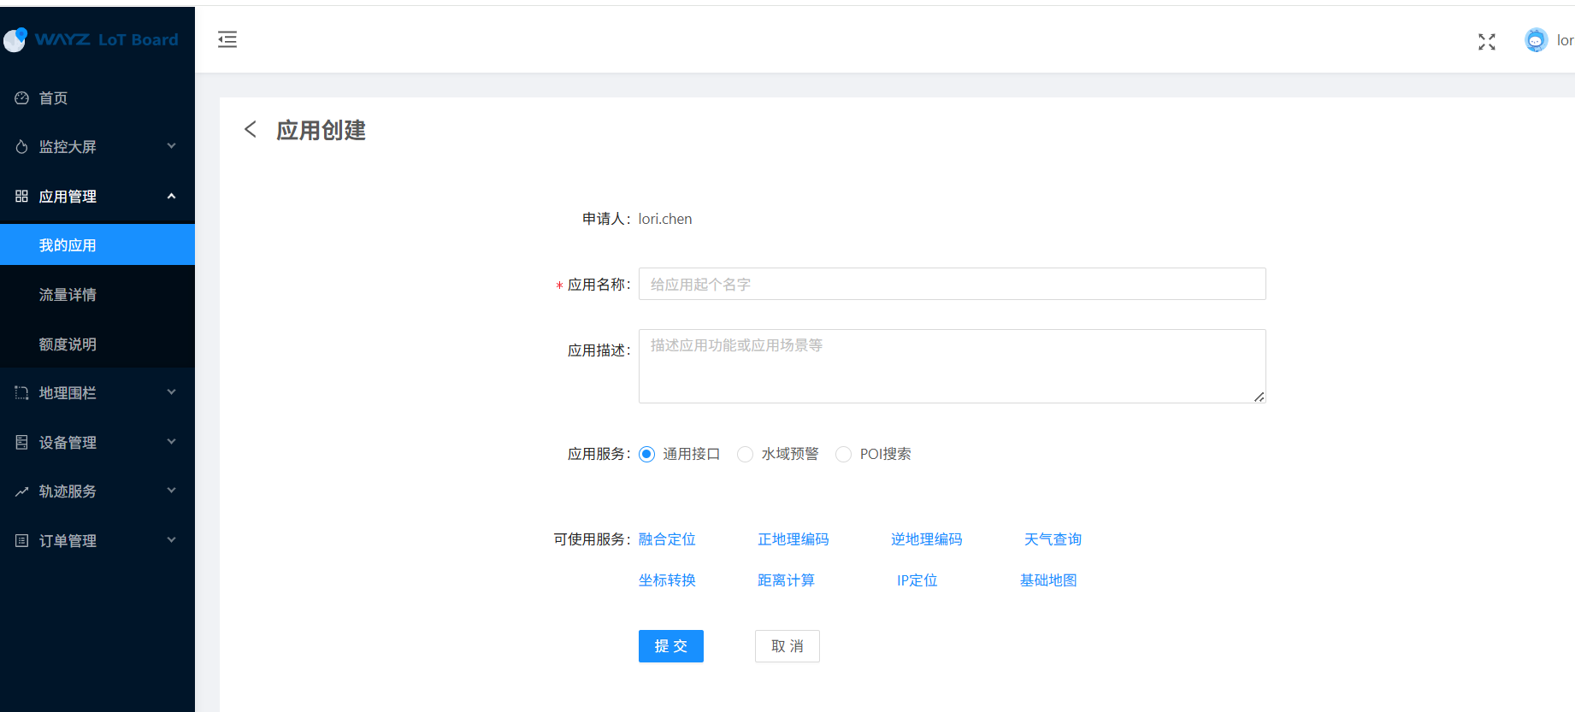Image resolution: width=1575 pixels, height=712 pixels.
Task: Click the 监控大屏 icon
Action: pyautogui.click(x=22, y=147)
